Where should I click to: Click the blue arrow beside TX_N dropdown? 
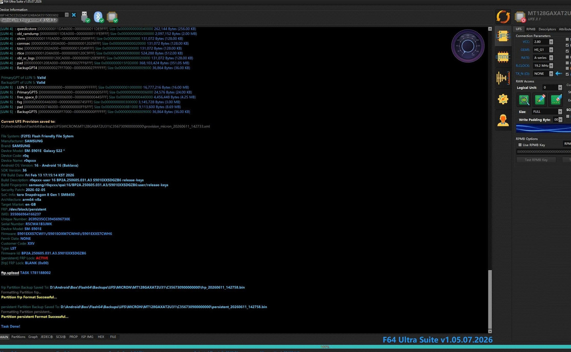coord(558,74)
